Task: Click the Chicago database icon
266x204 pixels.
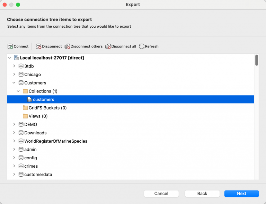Action: pos(21,74)
